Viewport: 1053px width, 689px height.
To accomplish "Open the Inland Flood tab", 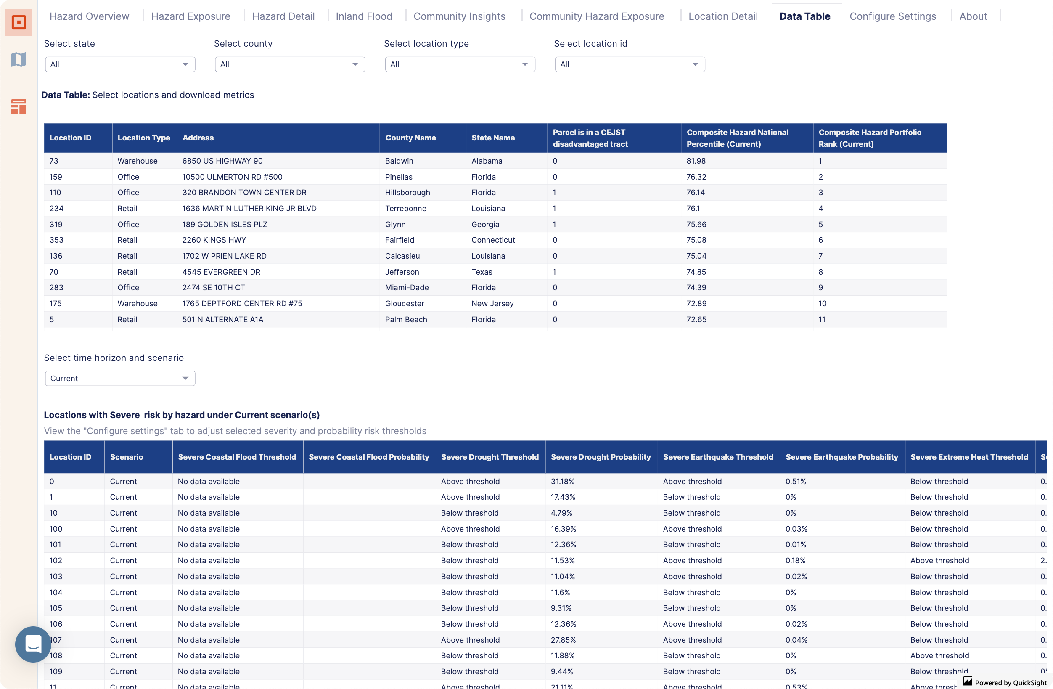I will point(364,16).
